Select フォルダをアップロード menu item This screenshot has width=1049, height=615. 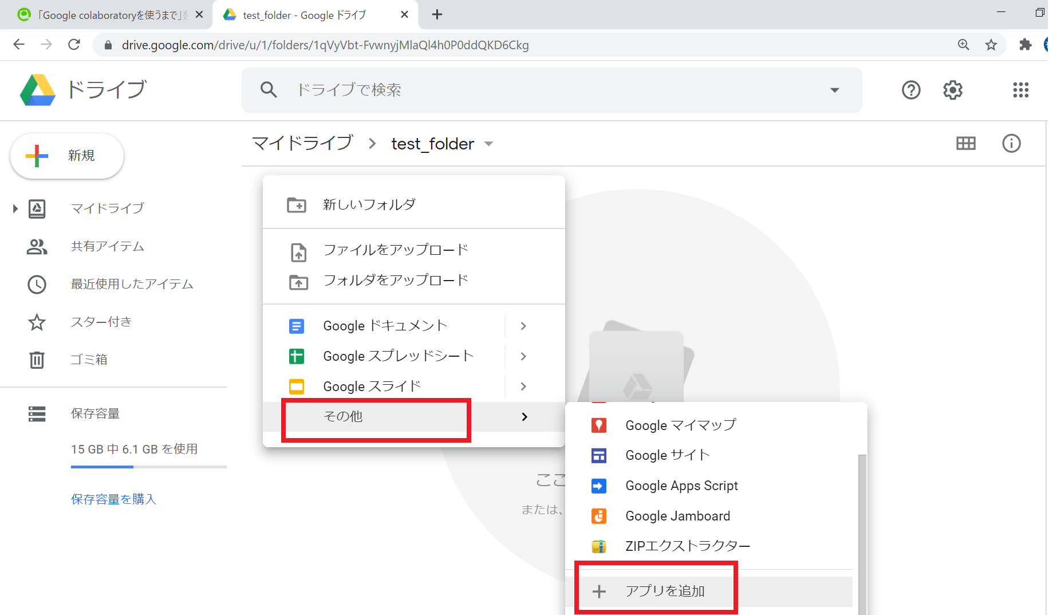point(414,281)
